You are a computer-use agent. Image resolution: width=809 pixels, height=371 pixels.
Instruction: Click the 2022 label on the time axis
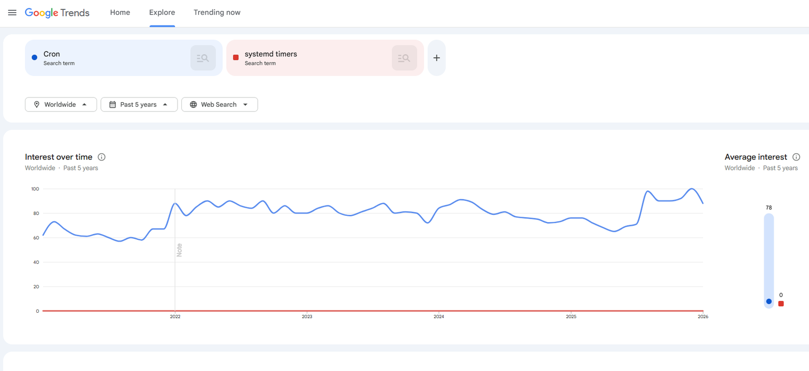pyautogui.click(x=175, y=317)
